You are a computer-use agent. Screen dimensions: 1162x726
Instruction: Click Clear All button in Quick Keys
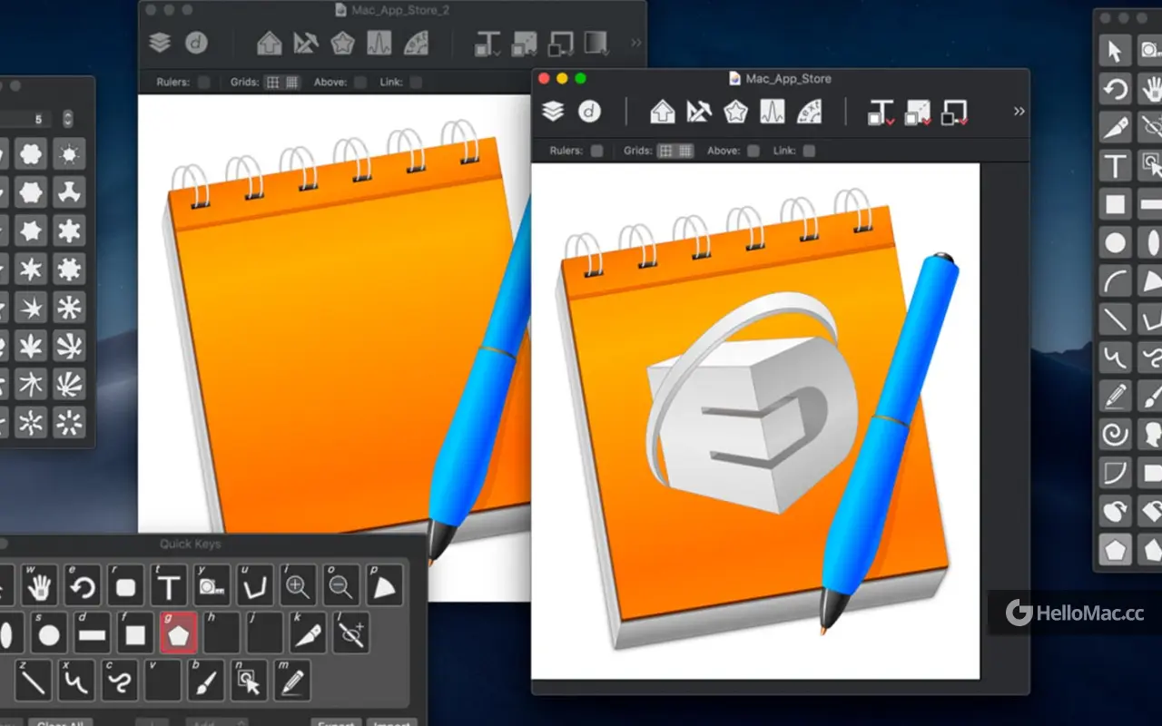tap(60, 722)
